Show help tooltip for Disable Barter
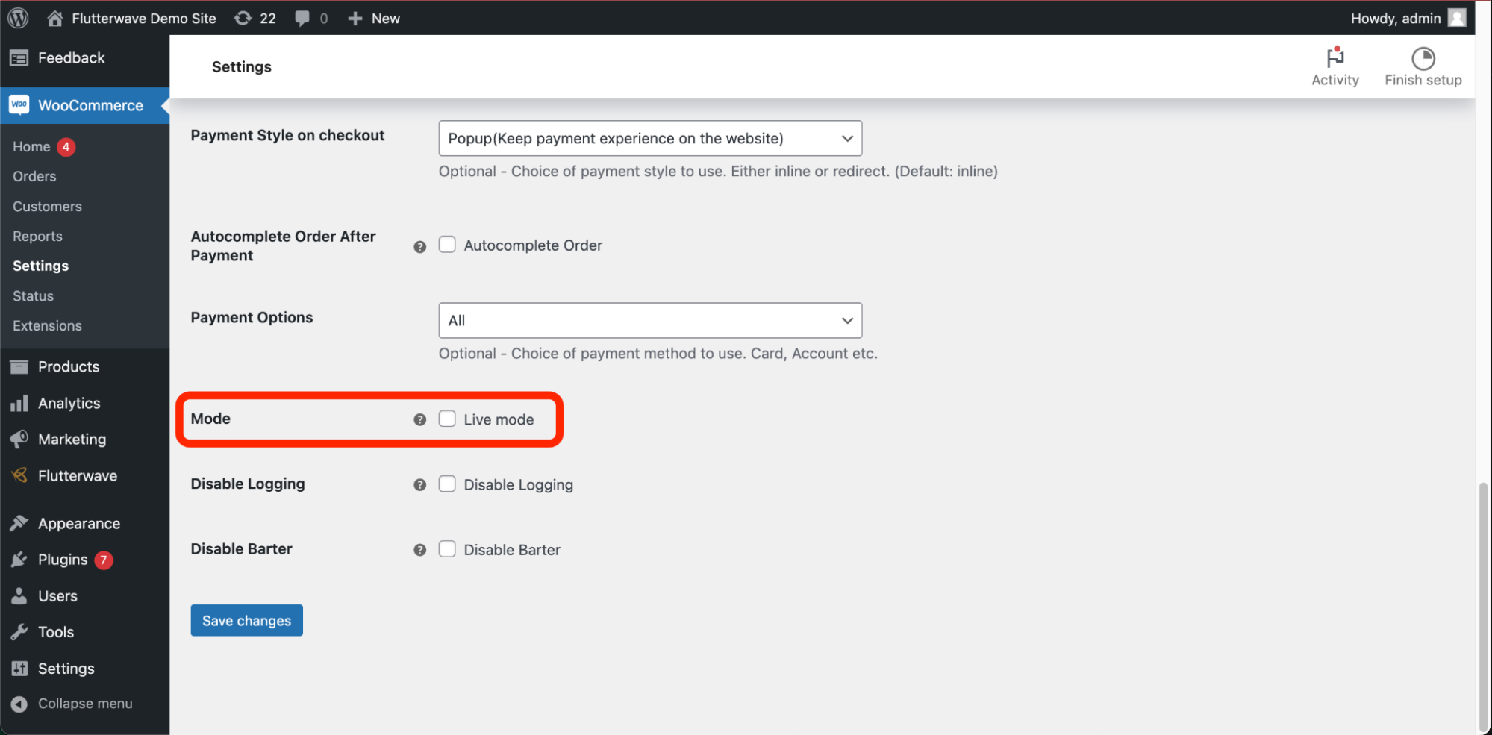This screenshot has width=1492, height=735. (420, 549)
